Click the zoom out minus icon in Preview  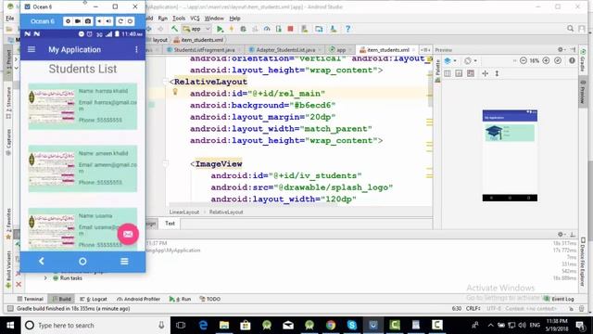click(x=523, y=60)
